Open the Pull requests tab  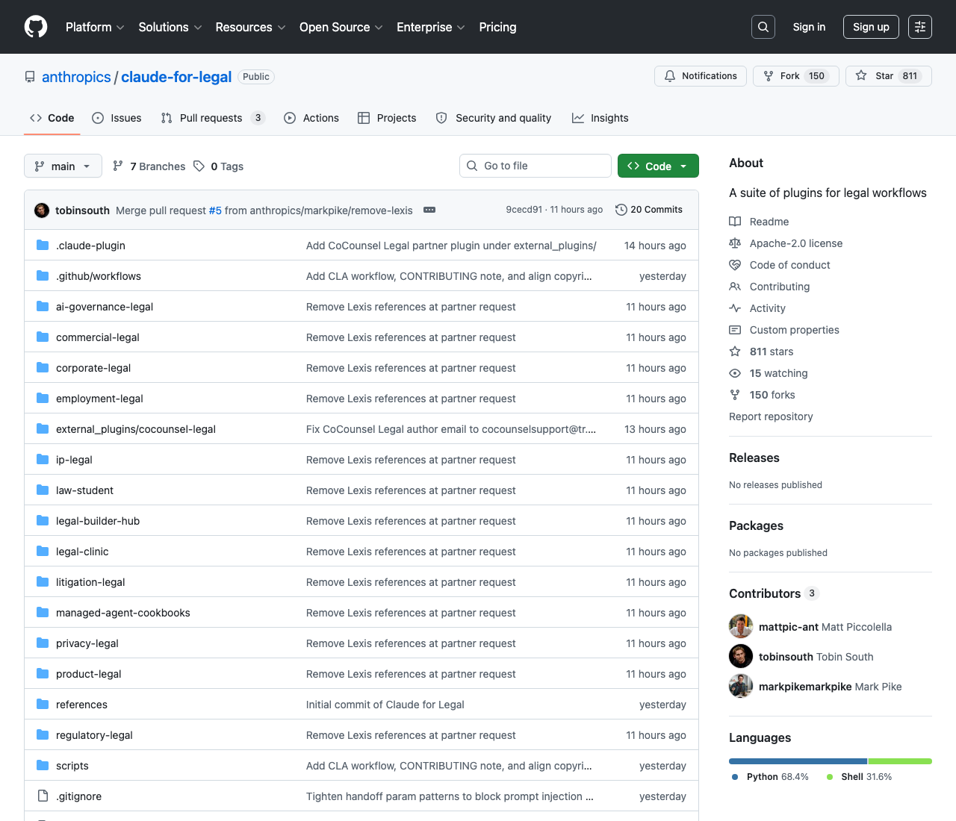point(213,118)
